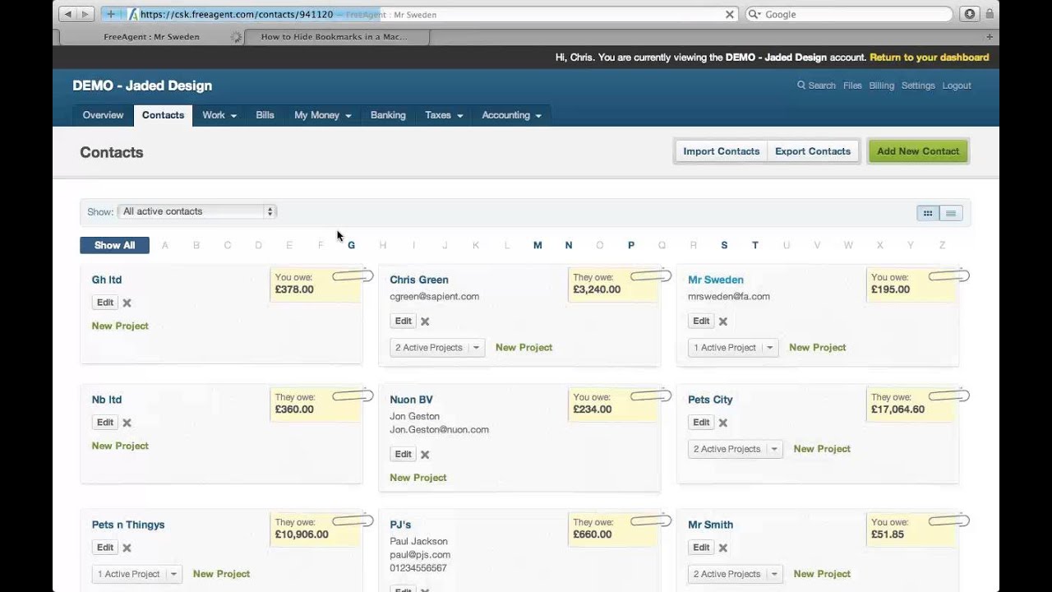
Task: Expand Mr Sweden's 1 Active Project dropdown
Action: [733, 348]
